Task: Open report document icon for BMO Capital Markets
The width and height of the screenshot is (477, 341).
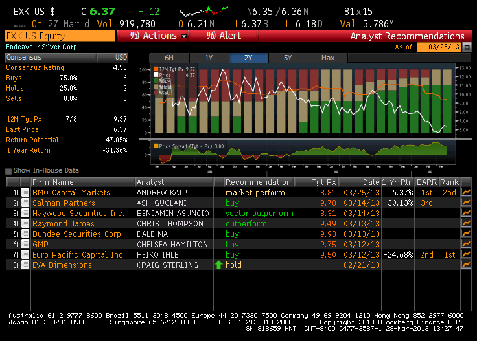Action: pos(25,192)
